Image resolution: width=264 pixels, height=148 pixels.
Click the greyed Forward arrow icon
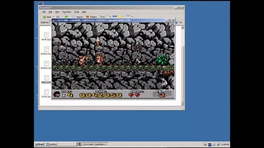58,17
